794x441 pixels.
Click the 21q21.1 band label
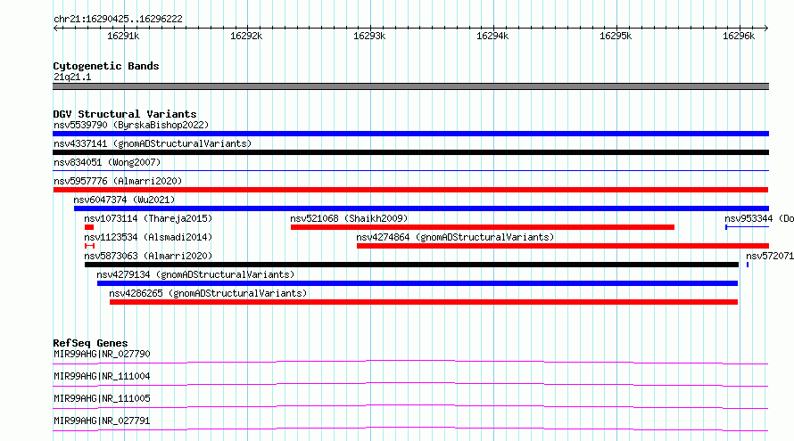(x=72, y=77)
